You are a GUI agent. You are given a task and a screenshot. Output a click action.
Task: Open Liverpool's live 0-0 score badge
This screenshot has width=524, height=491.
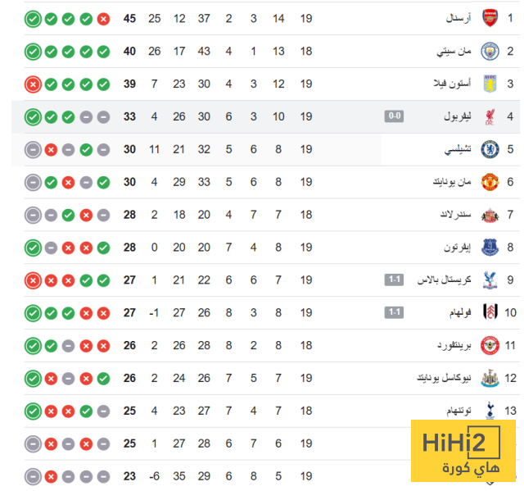tap(394, 116)
